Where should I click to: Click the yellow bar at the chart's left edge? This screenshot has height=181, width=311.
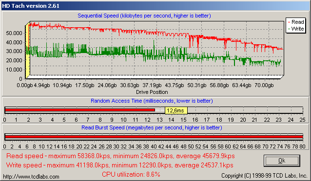[x=28, y=50]
